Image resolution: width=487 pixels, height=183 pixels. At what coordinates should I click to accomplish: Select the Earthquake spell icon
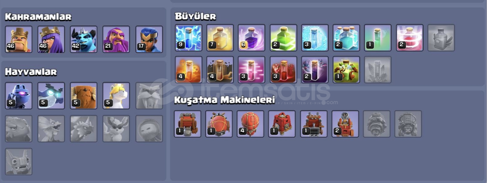pos(220,70)
